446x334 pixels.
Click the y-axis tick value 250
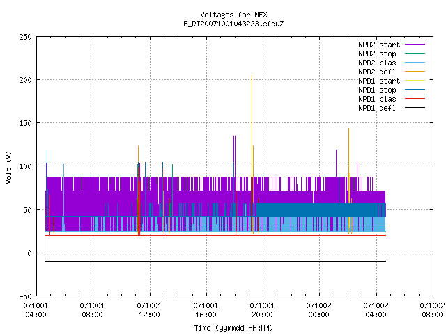pos(25,37)
